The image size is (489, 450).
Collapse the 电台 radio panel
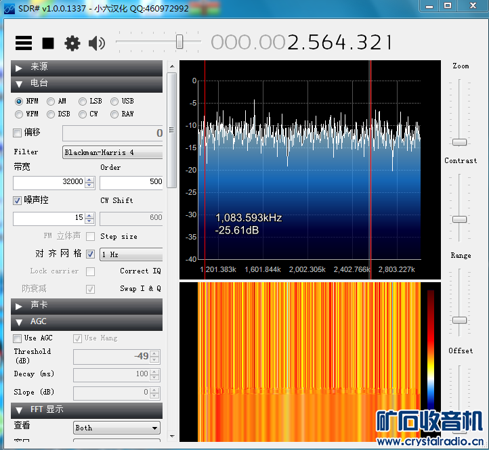coord(87,84)
